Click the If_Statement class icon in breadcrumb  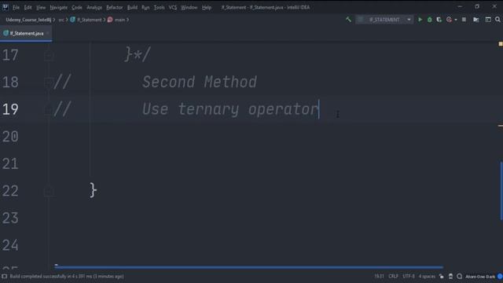(72, 20)
